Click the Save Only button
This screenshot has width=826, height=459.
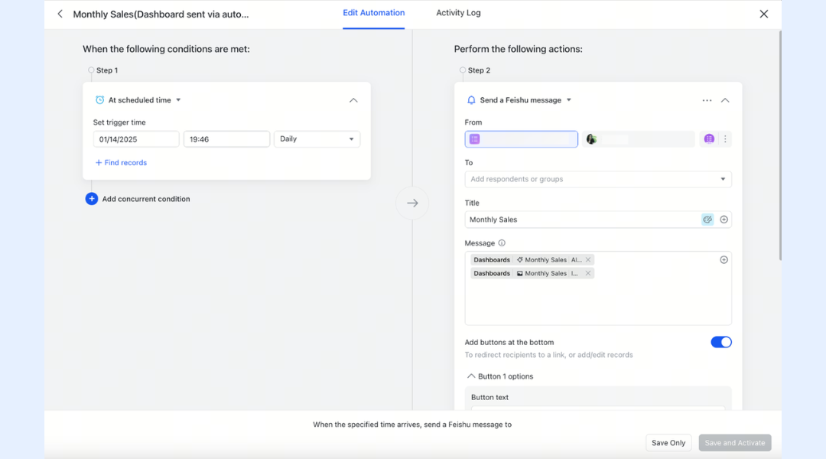click(x=668, y=443)
